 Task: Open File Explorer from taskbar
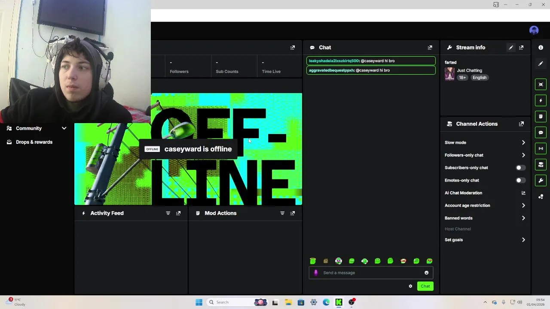point(288,303)
